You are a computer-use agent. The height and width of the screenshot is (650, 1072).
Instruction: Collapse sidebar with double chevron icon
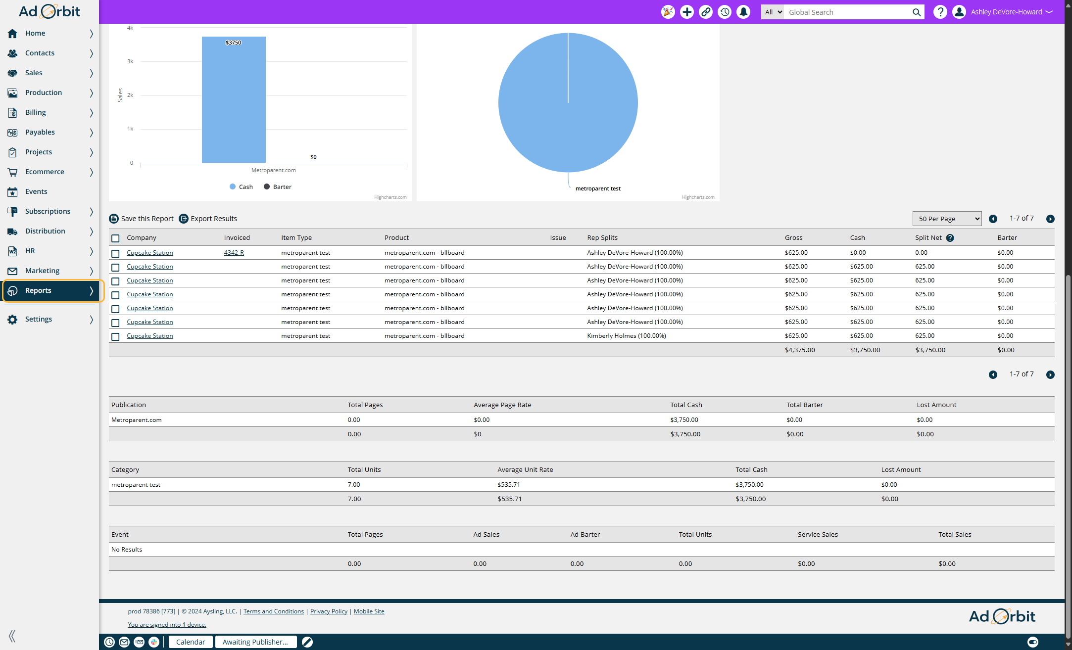click(12, 636)
